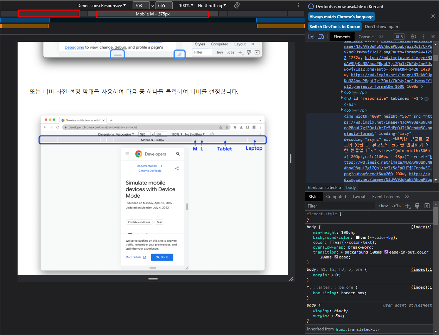This screenshot has width=439, height=335.
Task: Expand the transition shorthand triangle
Action: click(342, 252)
